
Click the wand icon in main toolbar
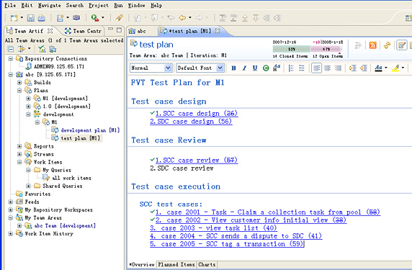click(x=119, y=18)
